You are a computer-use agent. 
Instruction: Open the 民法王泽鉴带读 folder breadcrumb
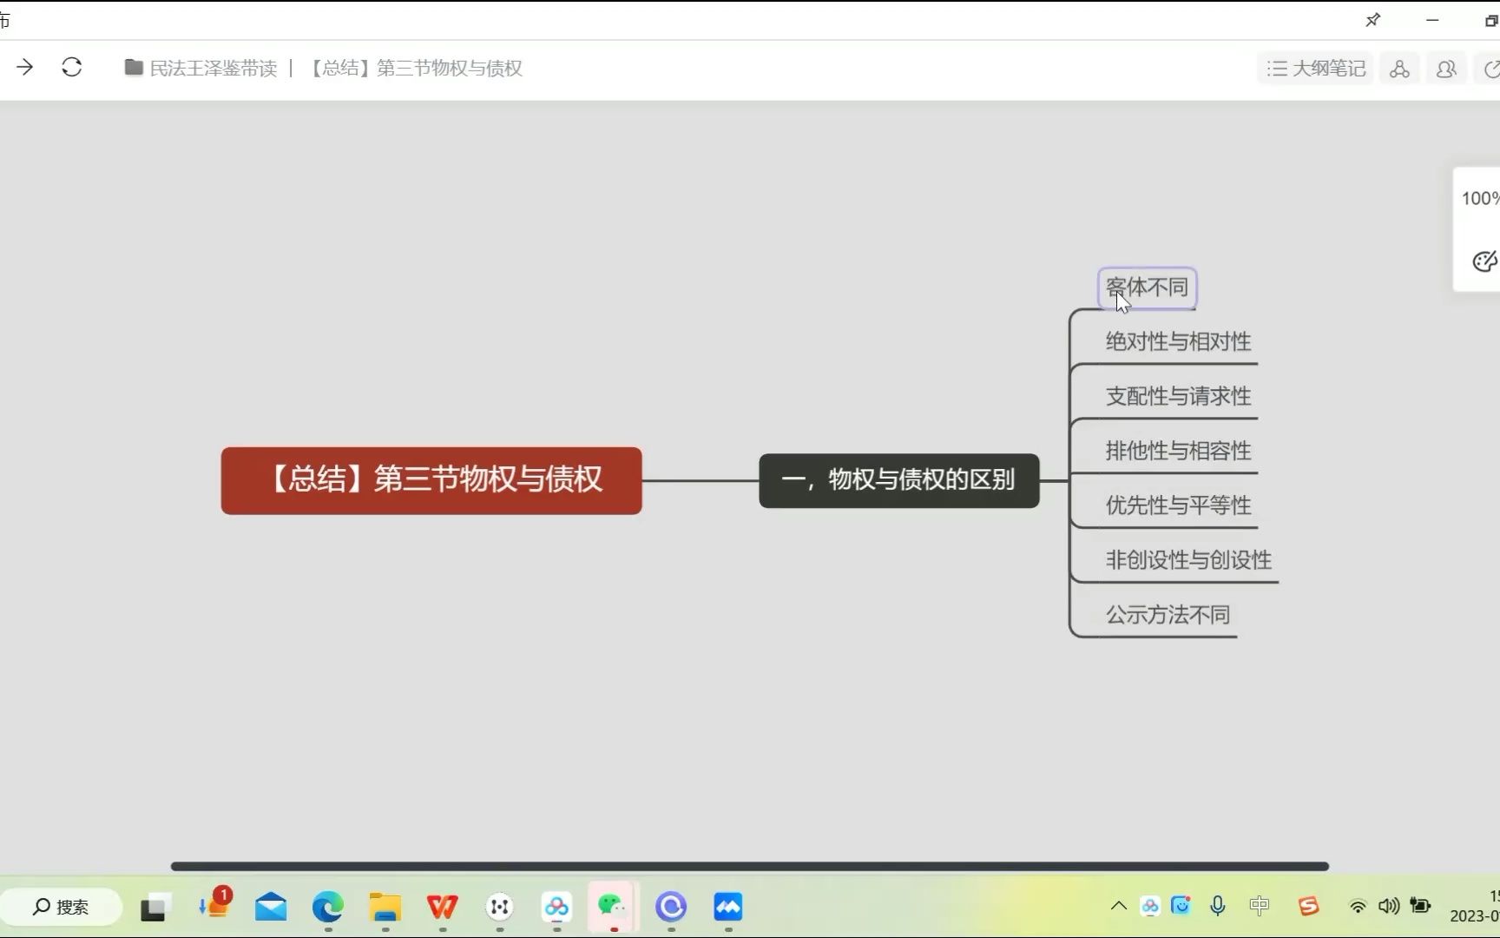point(201,68)
